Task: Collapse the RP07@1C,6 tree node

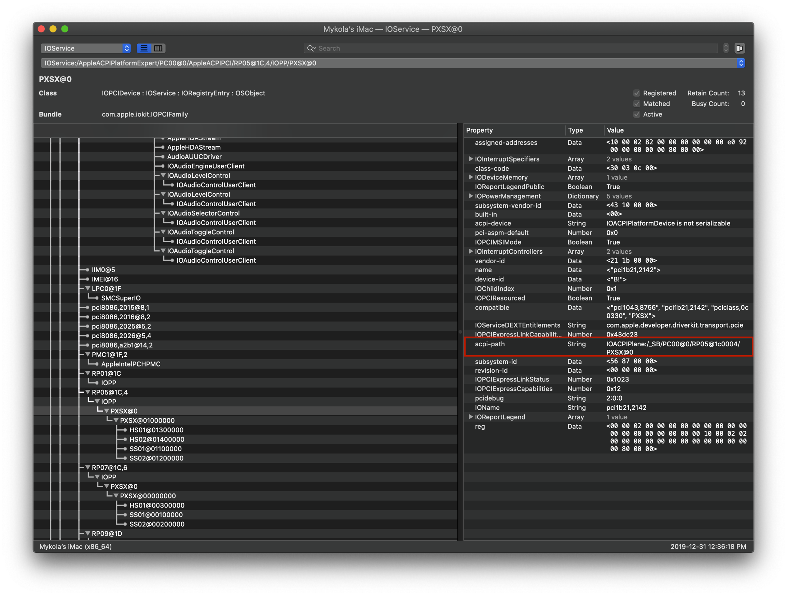Action: (87, 468)
